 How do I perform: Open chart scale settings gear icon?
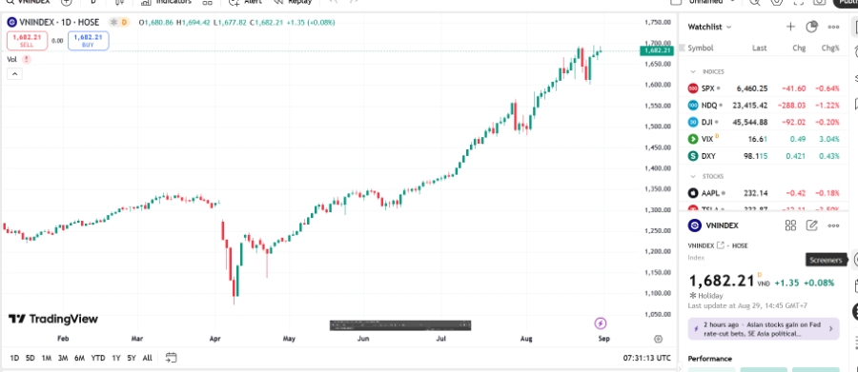tap(658, 339)
